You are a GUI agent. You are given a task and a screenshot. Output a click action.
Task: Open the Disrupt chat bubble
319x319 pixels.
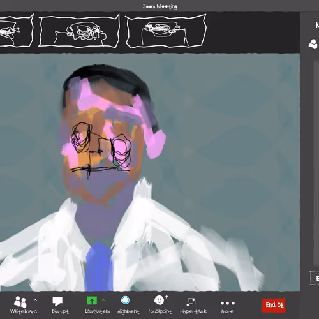(57, 302)
